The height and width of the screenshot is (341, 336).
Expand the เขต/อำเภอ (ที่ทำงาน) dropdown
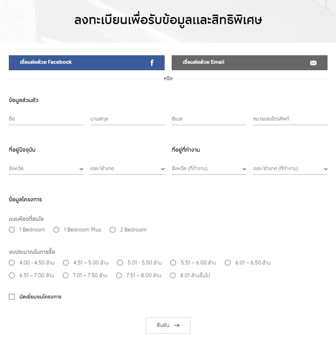point(290,169)
